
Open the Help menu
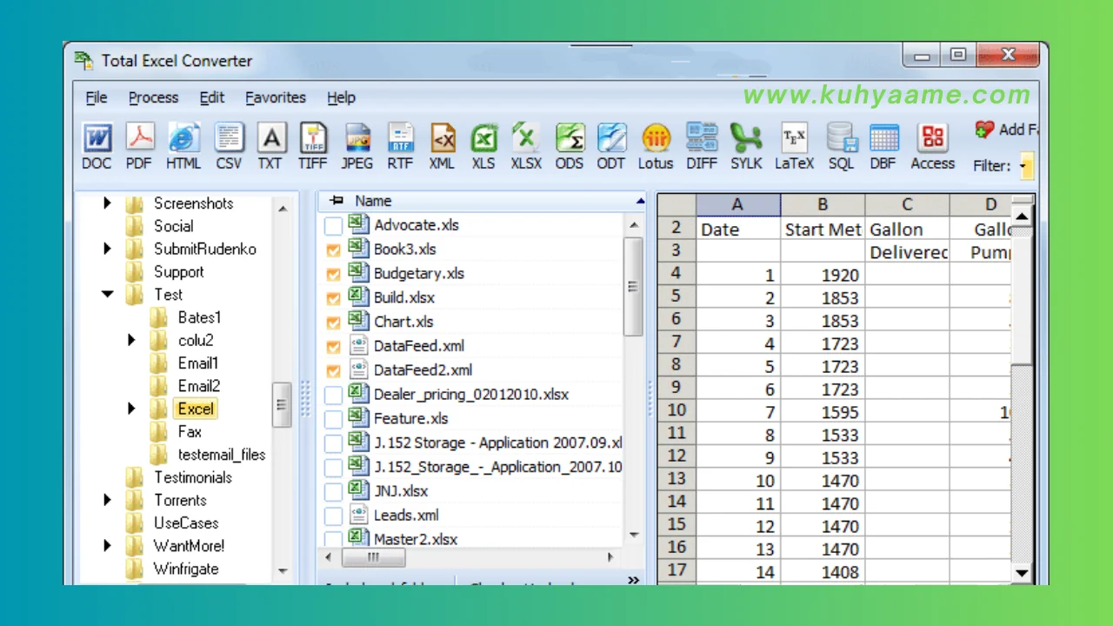[x=341, y=97]
